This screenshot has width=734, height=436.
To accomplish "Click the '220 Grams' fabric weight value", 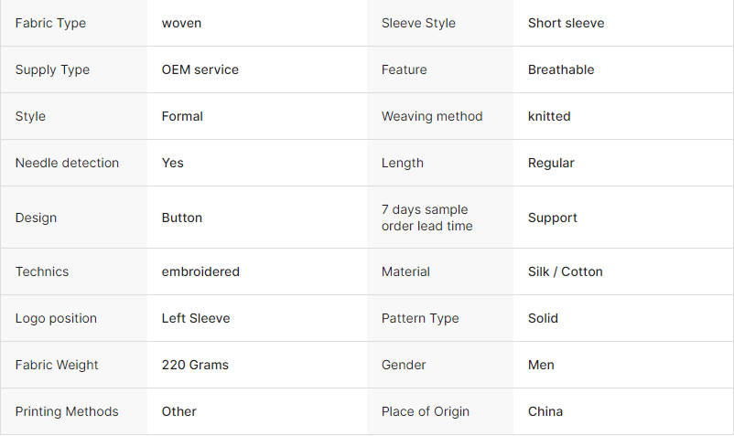I will [195, 365].
